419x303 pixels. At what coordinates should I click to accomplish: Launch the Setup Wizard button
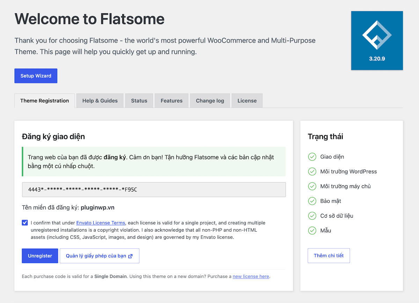pos(36,76)
